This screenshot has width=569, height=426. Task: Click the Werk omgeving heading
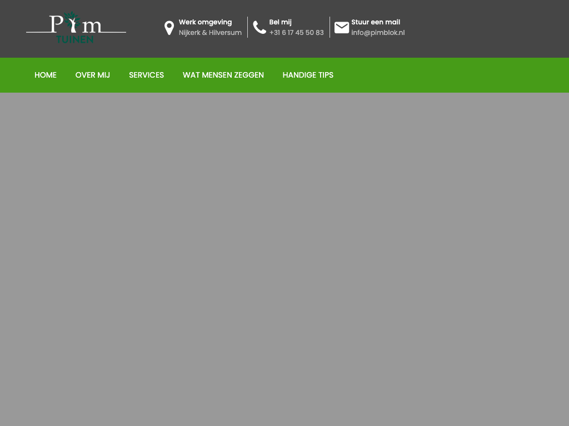(x=206, y=22)
